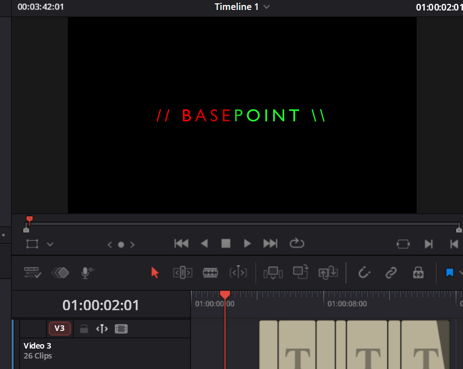This screenshot has height=369, width=463.
Task: Select the Dynamic trim mode tool
Action: (238, 273)
